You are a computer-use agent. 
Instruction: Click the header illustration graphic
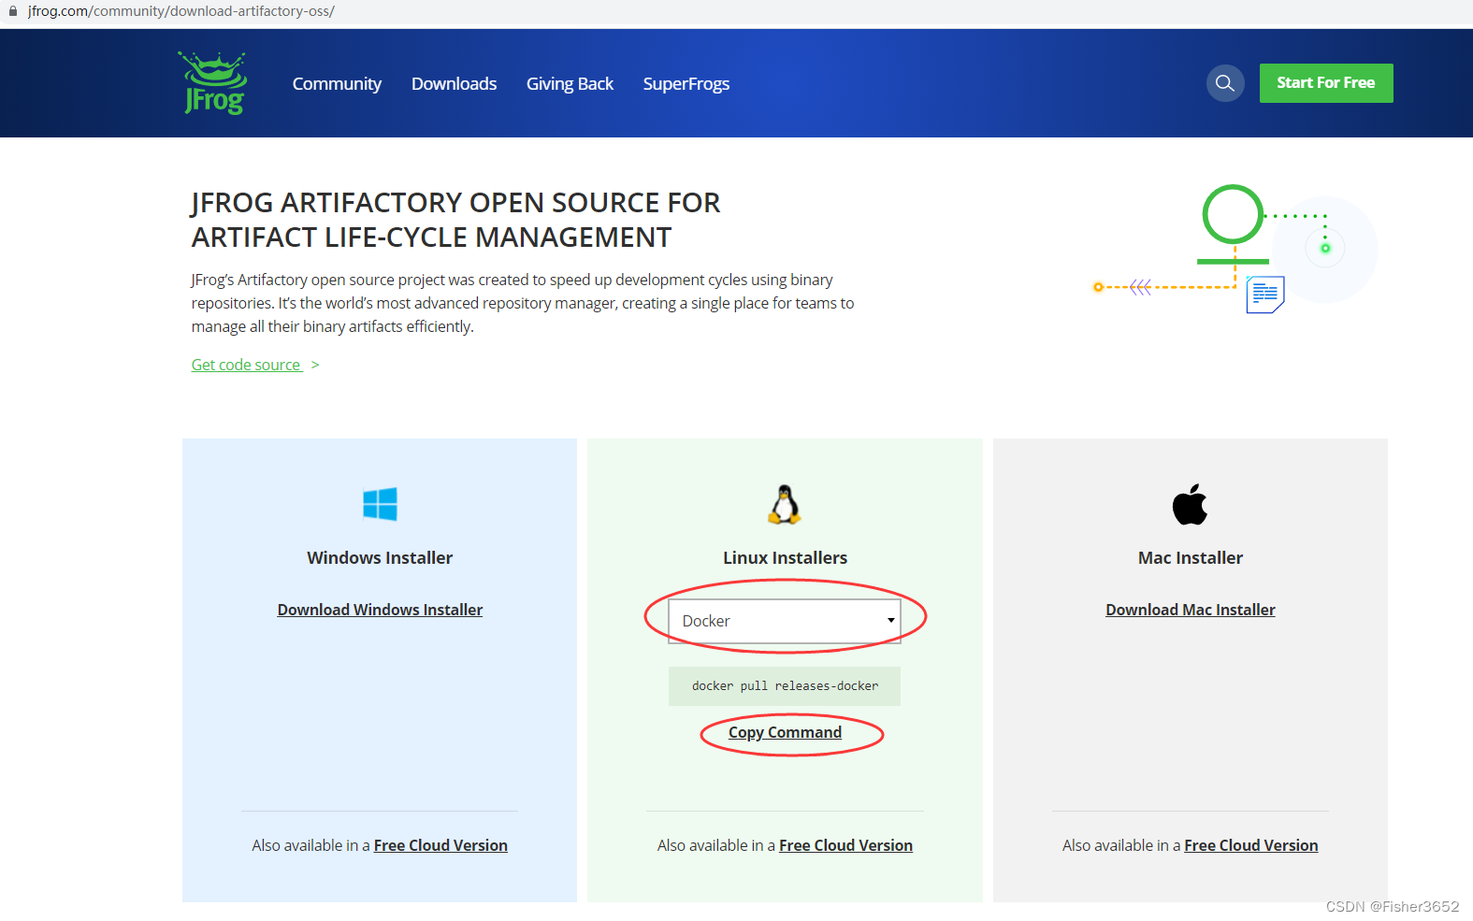(1235, 250)
